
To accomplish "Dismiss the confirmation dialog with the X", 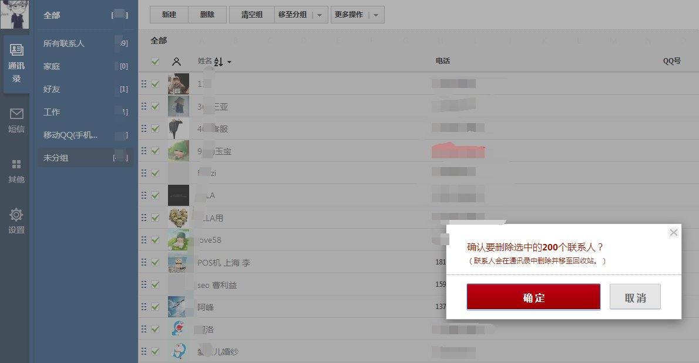I will pos(673,232).
